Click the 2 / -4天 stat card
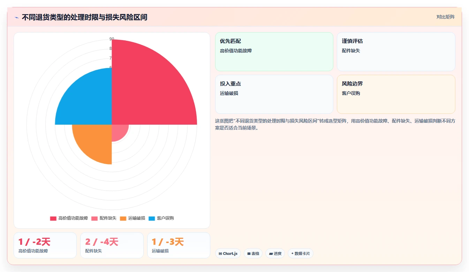The image size is (469, 272). 112,245
